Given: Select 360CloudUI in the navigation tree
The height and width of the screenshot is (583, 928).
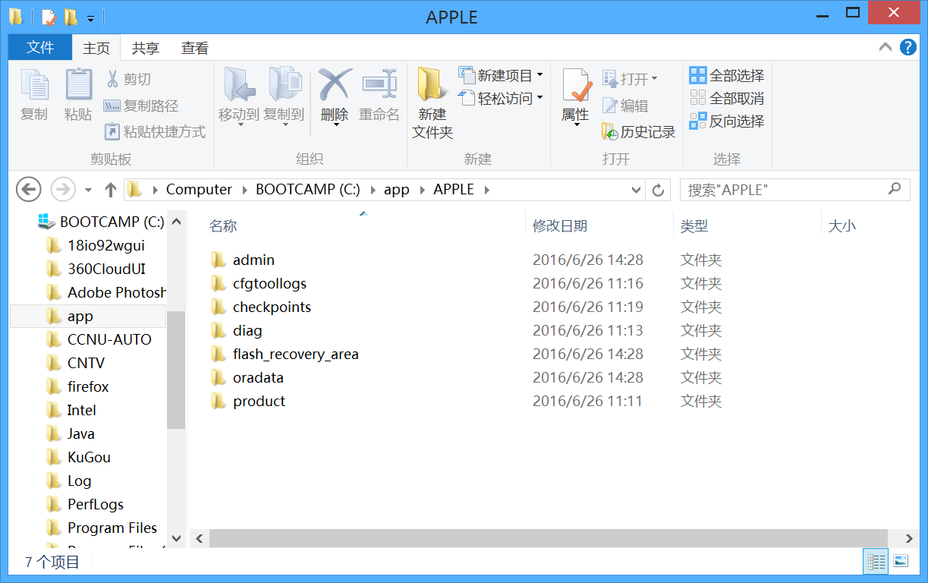Looking at the screenshot, I should (95, 269).
